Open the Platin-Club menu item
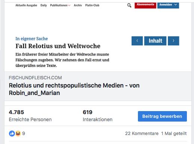The width and height of the screenshot is (194, 144). [92, 5]
